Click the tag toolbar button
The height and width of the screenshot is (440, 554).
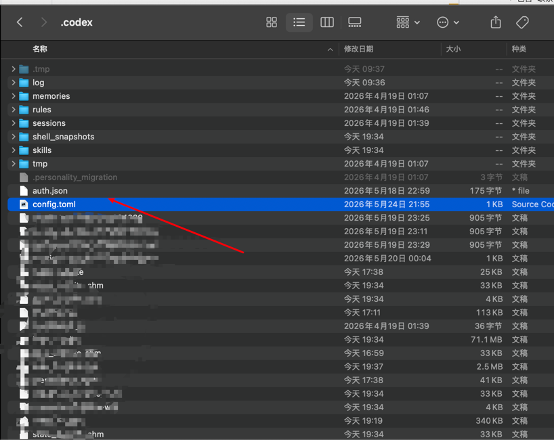[522, 22]
